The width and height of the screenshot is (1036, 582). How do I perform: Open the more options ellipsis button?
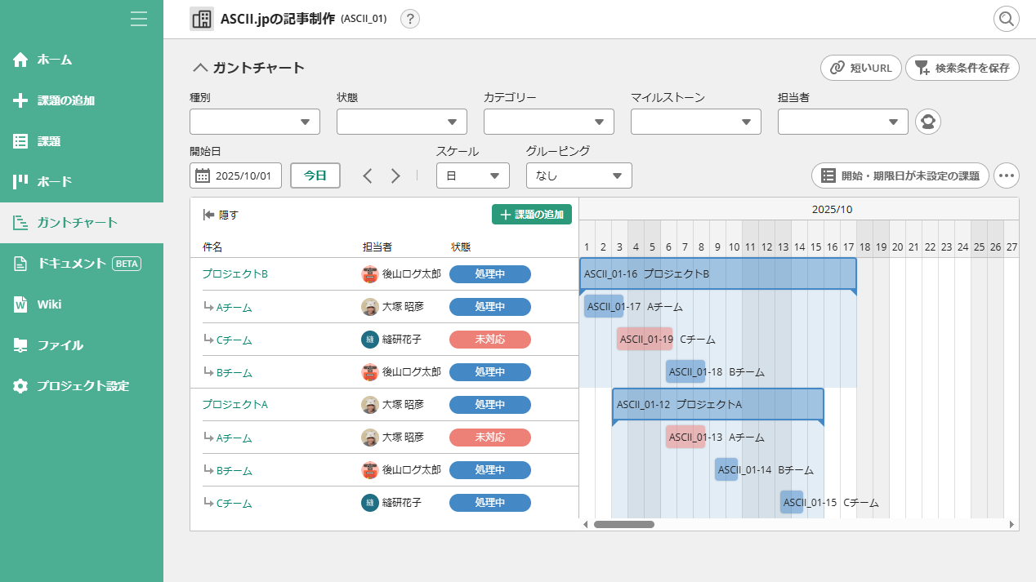(x=1007, y=175)
